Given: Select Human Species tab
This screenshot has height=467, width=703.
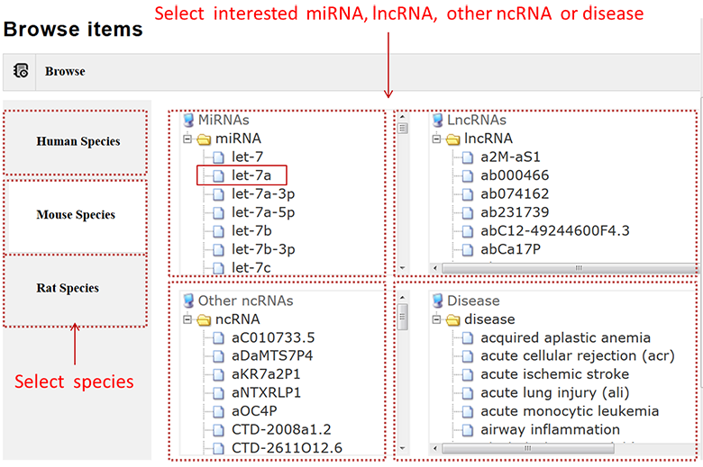Looking at the screenshot, I should pos(78,141).
